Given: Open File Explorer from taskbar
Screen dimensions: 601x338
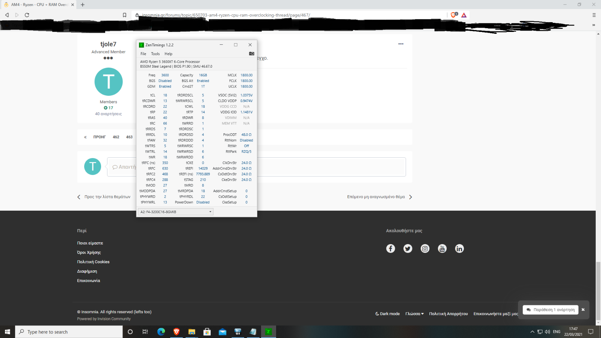Looking at the screenshot, I should coord(192,332).
